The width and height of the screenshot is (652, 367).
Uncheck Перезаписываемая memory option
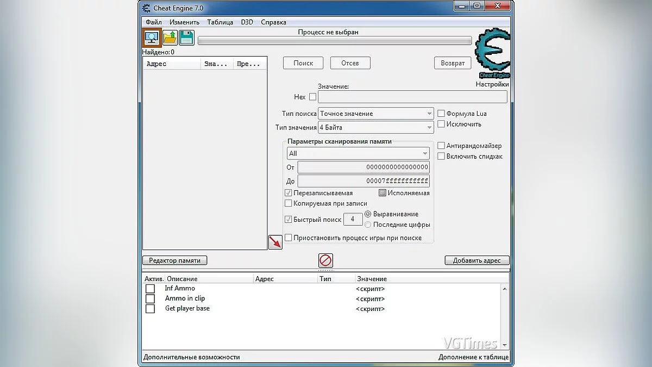click(289, 192)
